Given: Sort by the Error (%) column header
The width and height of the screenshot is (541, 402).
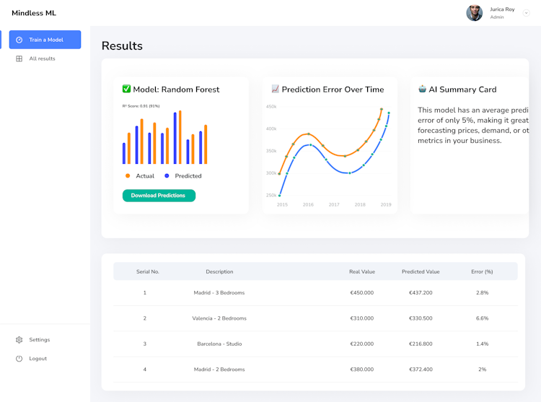Looking at the screenshot, I should (482, 271).
